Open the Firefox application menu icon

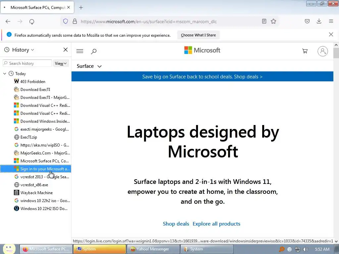(331, 21)
